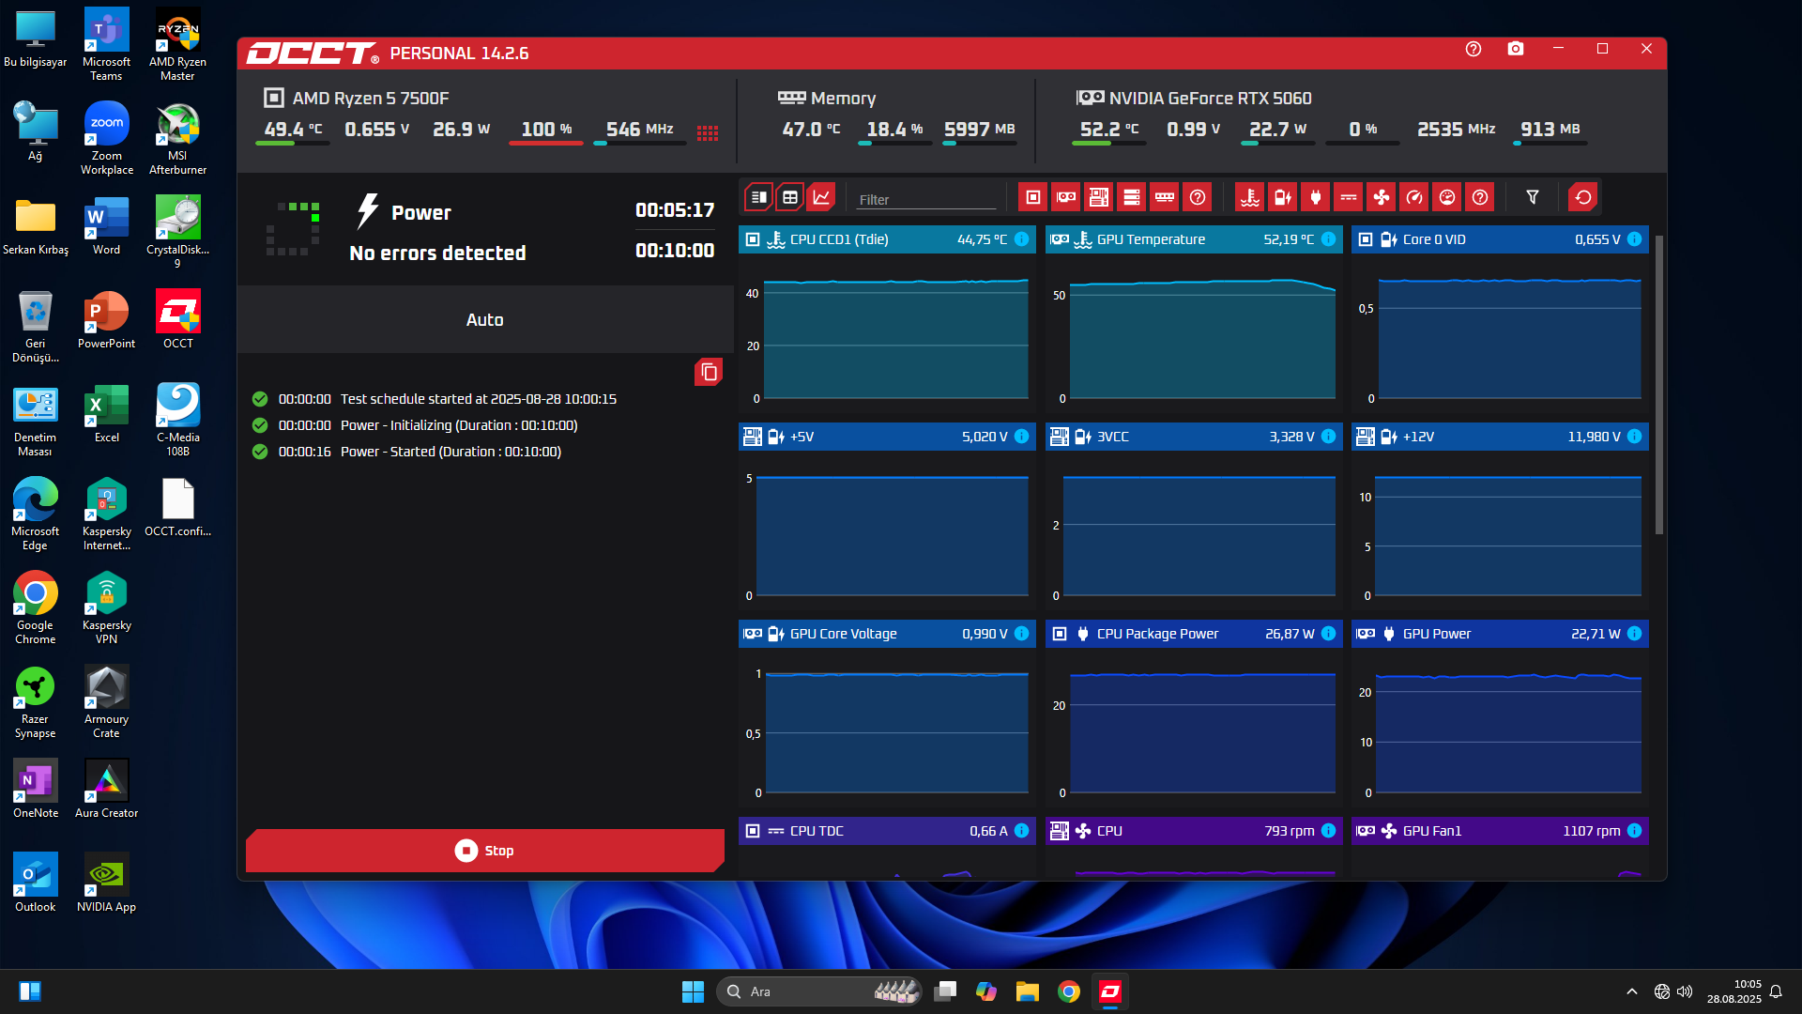This screenshot has width=1802, height=1014.
Task: Open info for CPU TDC graph
Action: coord(1022,831)
